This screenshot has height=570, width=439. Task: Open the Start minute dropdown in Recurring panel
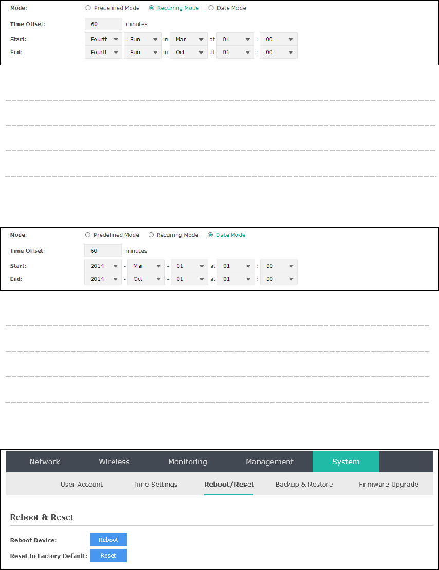pyautogui.click(x=279, y=39)
